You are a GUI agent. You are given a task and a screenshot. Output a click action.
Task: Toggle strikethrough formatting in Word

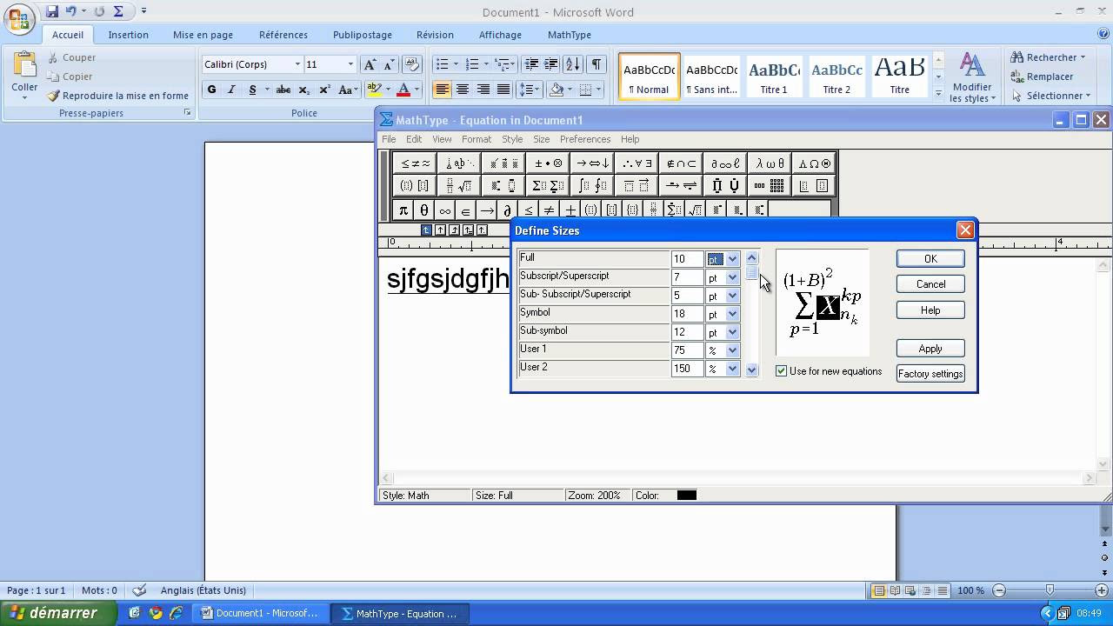[x=283, y=90]
